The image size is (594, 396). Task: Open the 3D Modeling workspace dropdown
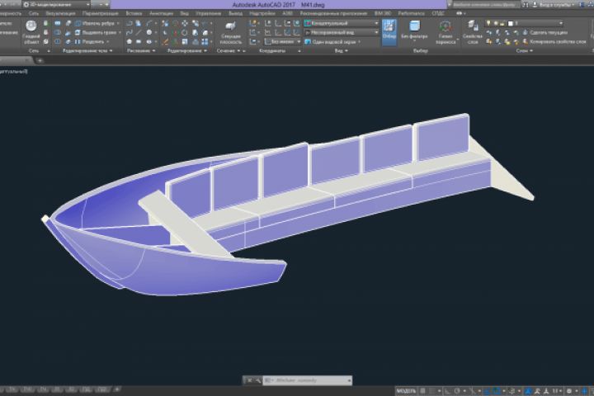56,5
